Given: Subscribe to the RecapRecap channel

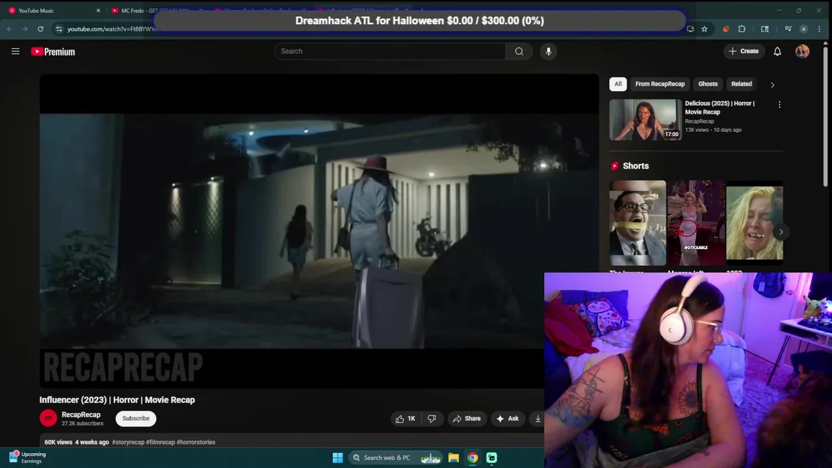Looking at the screenshot, I should (x=136, y=419).
